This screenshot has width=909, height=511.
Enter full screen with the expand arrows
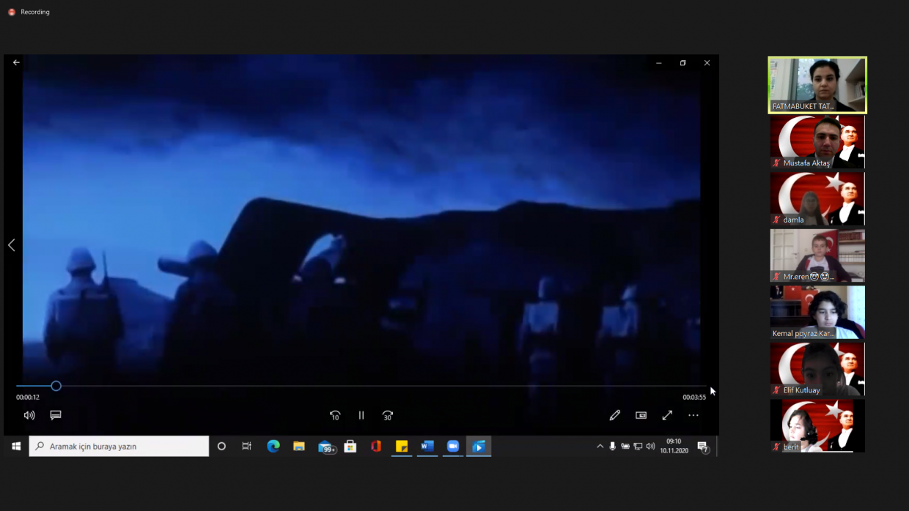(667, 415)
